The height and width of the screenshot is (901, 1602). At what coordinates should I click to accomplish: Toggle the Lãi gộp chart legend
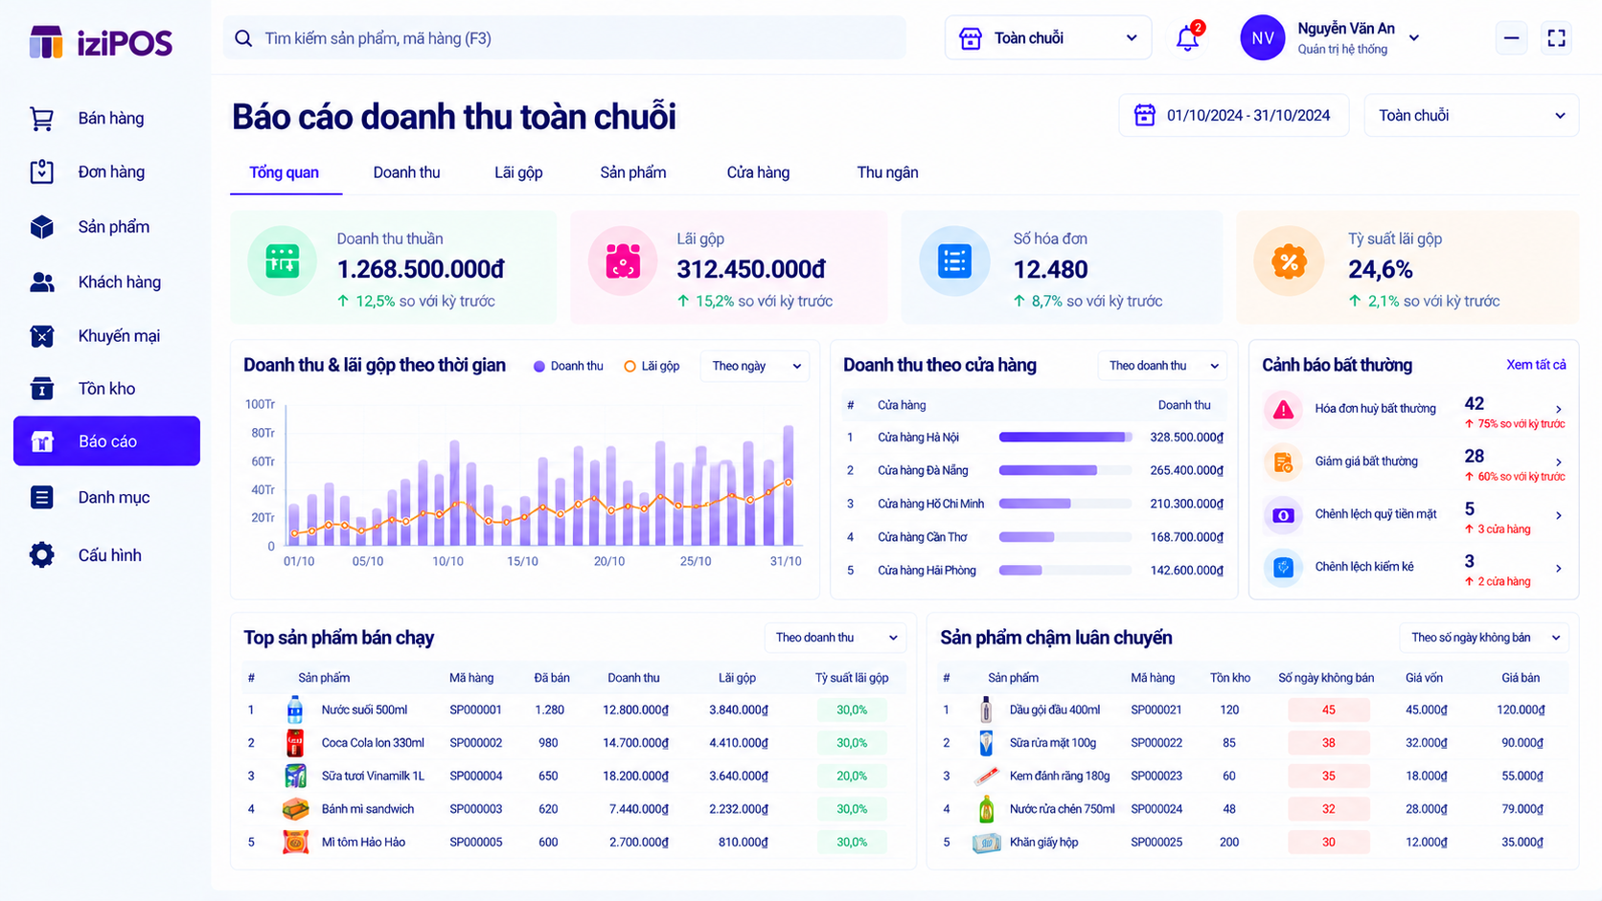(652, 366)
